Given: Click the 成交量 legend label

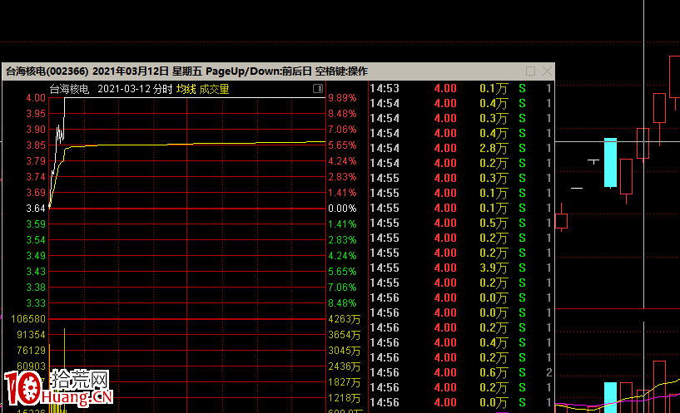Looking at the screenshot, I should 214,89.
